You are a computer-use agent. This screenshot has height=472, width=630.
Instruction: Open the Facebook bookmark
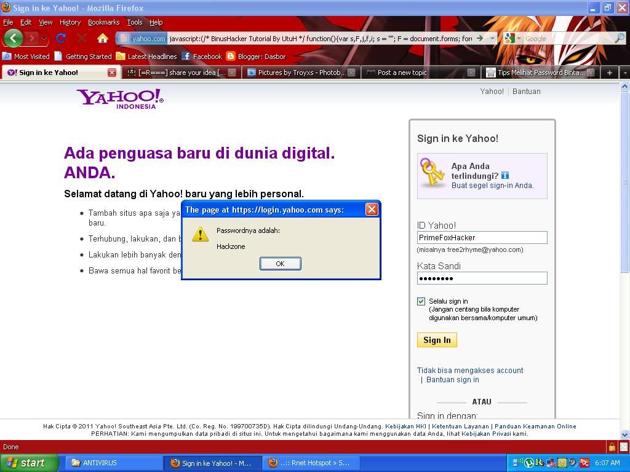[x=202, y=56]
